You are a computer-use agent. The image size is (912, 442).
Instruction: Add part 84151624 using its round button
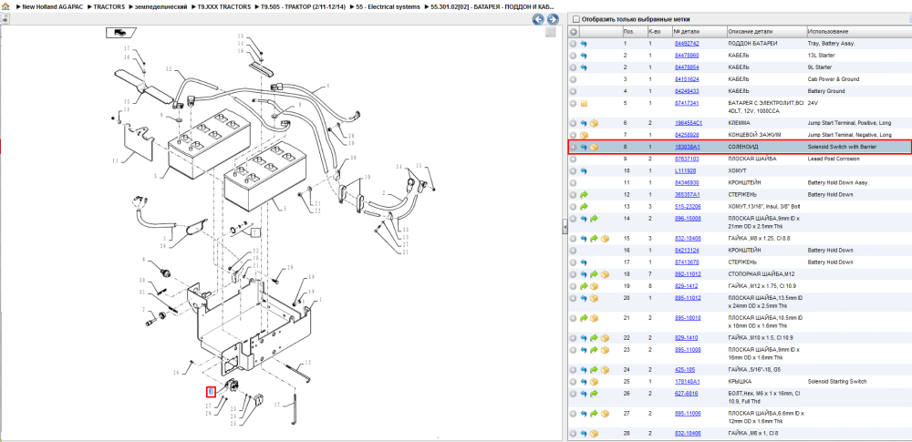573,79
